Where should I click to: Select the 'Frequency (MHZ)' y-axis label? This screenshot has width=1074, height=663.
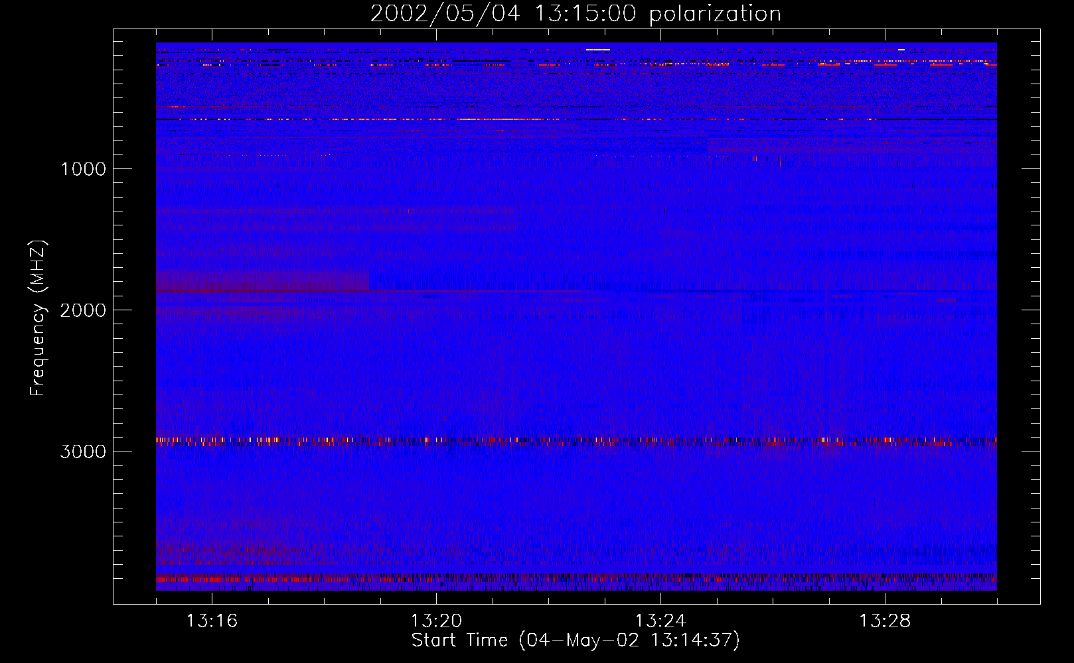38,318
